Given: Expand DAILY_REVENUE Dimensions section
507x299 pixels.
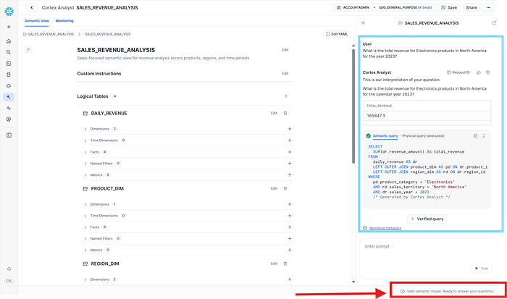Looking at the screenshot, I should point(85,129).
